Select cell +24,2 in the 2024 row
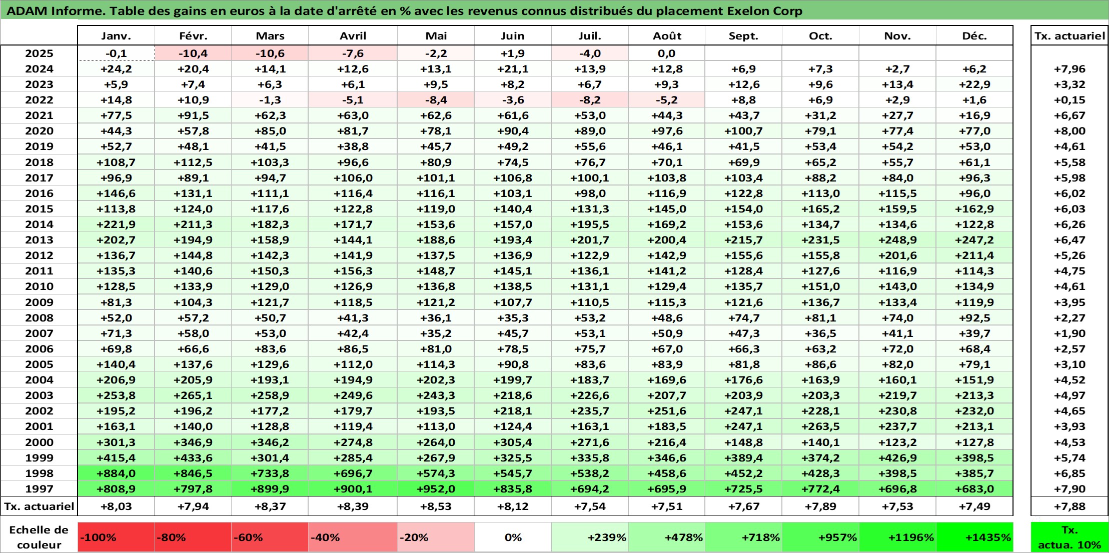The image size is (1109, 553). point(116,68)
